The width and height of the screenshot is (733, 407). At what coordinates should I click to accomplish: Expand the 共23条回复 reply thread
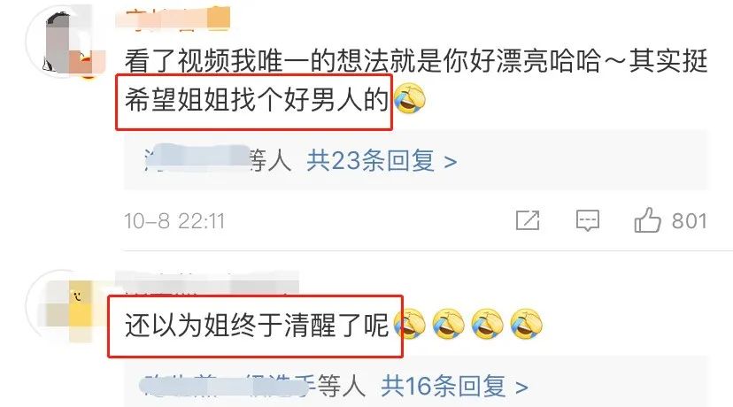click(x=382, y=161)
